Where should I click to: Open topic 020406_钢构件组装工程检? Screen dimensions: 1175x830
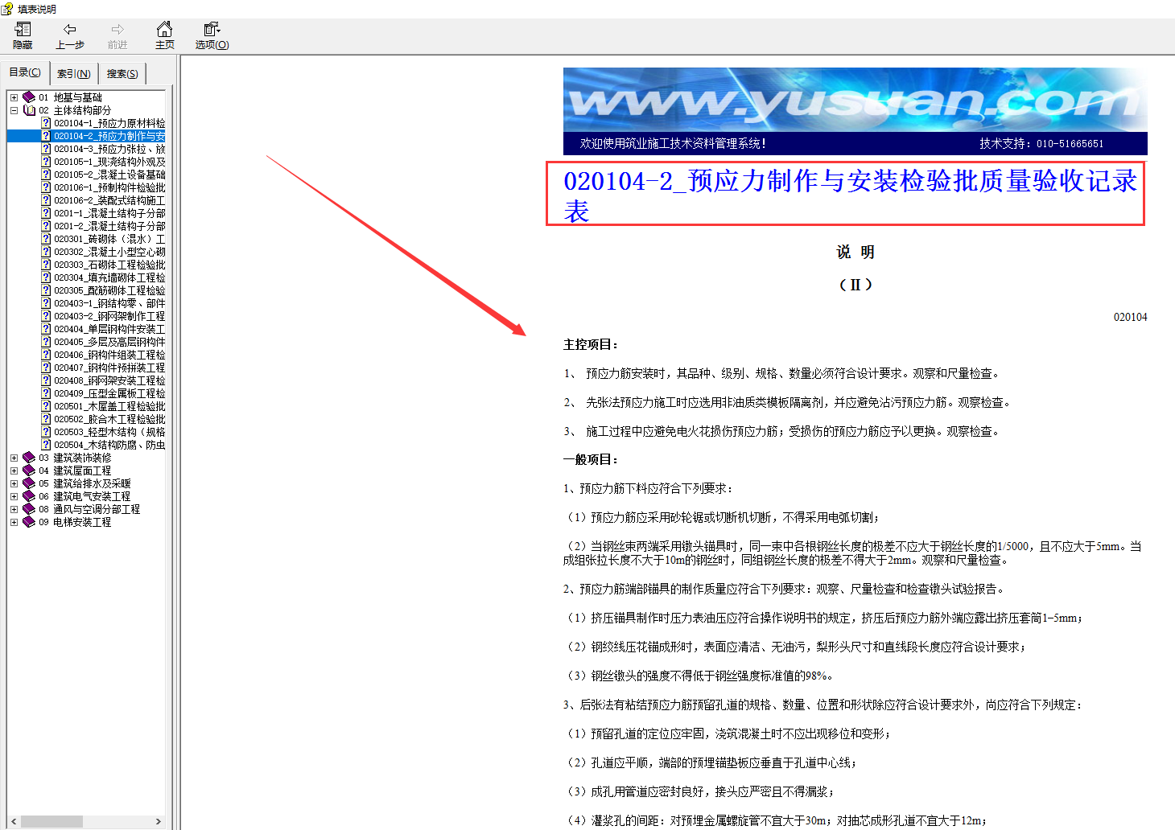point(109,355)
